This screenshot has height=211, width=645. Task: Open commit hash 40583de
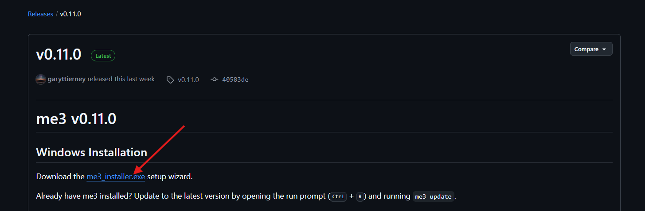(236, 80)
